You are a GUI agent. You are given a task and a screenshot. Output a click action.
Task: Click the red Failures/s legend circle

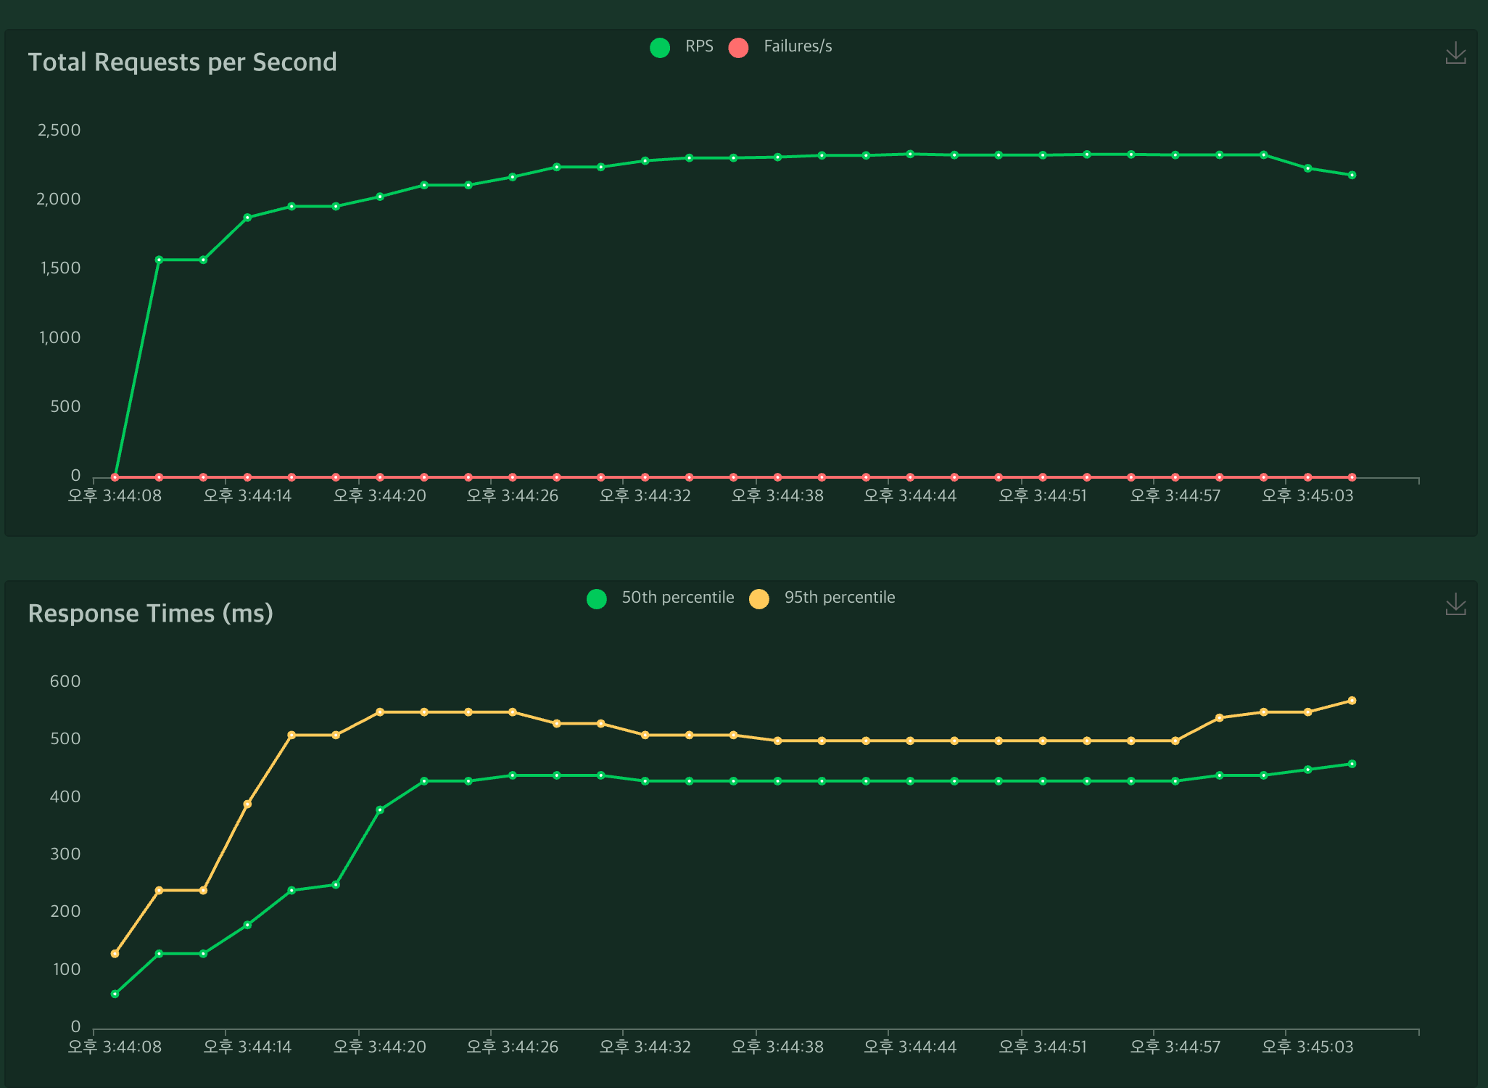point(738,48)
